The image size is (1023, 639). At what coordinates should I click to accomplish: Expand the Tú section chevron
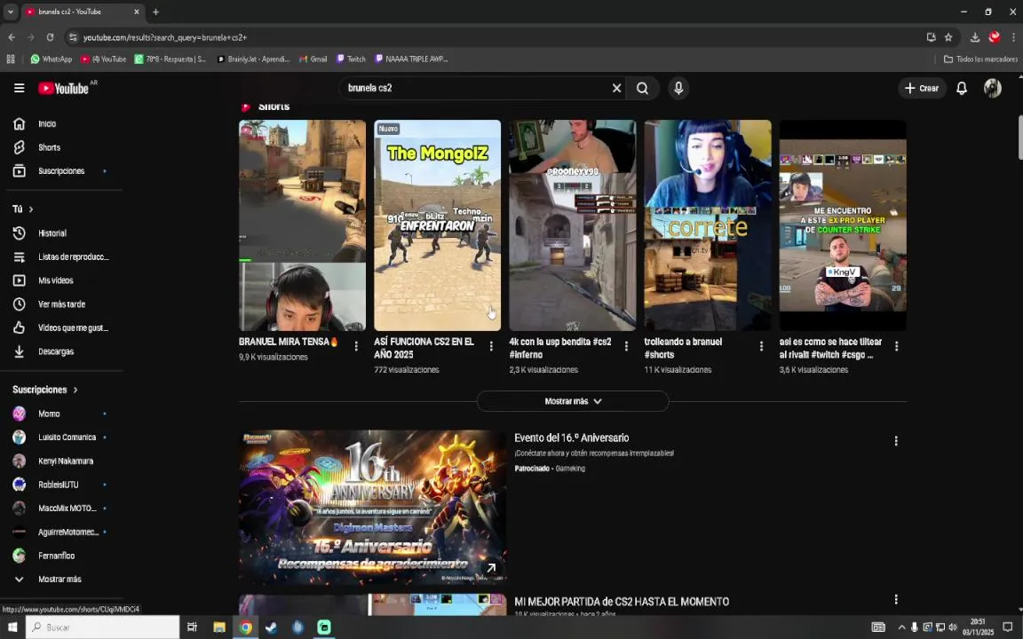tap(31, 209)
